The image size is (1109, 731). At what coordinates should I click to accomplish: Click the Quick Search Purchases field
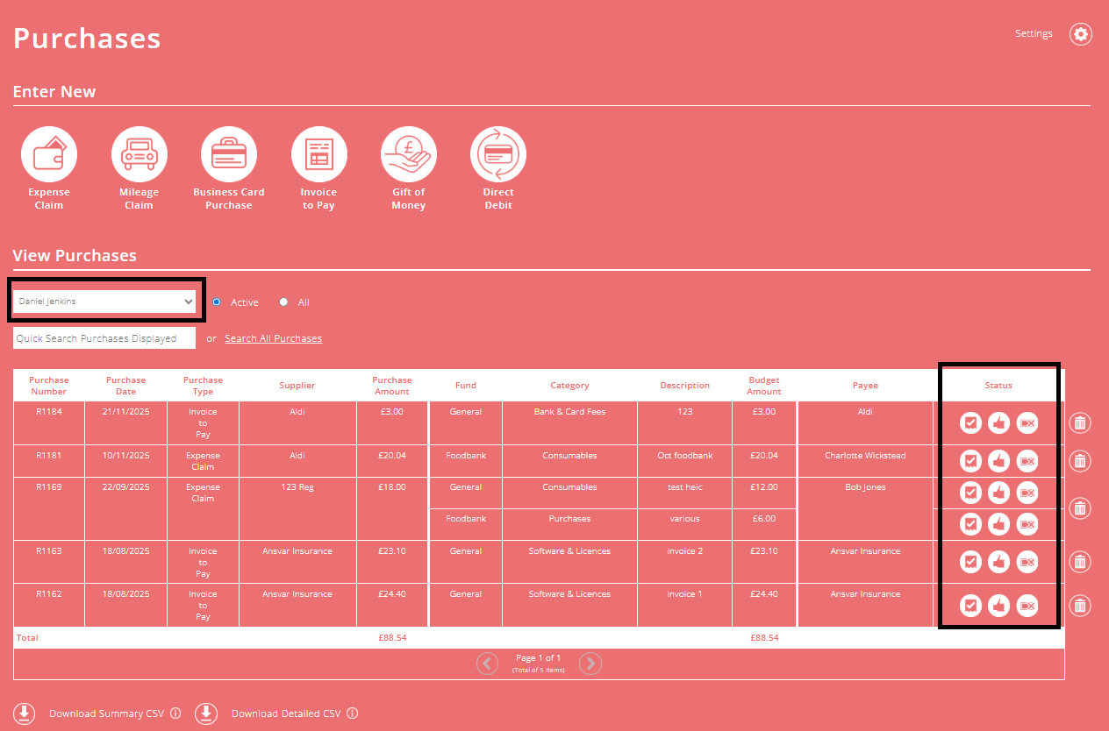(x=104, y=337)
